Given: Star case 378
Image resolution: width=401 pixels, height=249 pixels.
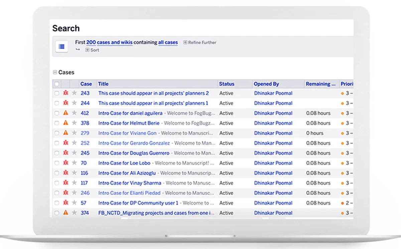Looking at the screenshot, I should [x=74, y=123].
